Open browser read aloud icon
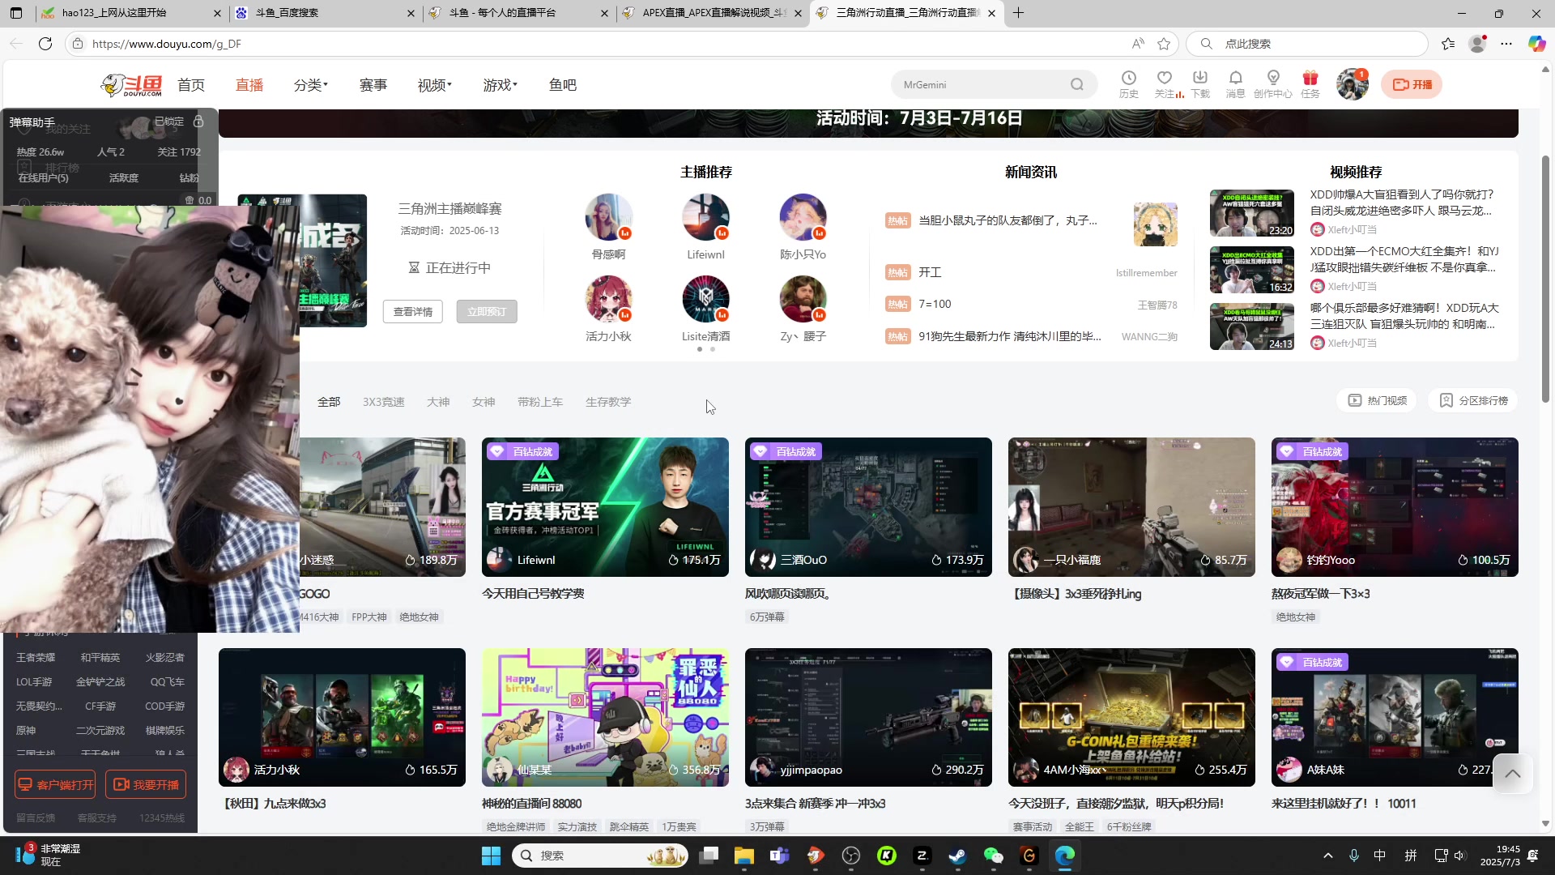Viewport: 1555px width, 875px height. coord(1138,44)
